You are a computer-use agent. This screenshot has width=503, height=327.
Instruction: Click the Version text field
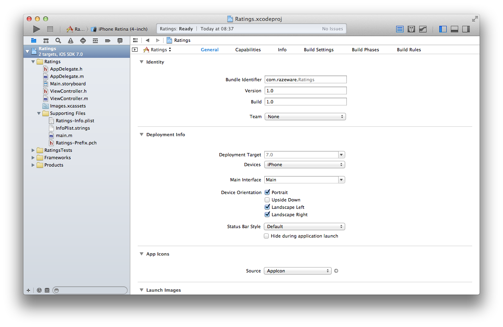pos(306,91)
